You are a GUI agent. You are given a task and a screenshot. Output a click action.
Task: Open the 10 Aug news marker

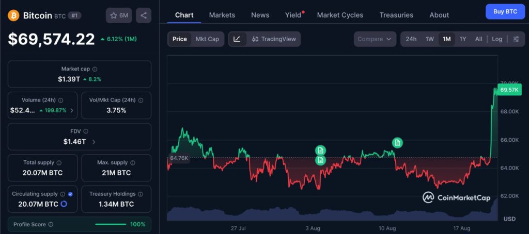397,143
